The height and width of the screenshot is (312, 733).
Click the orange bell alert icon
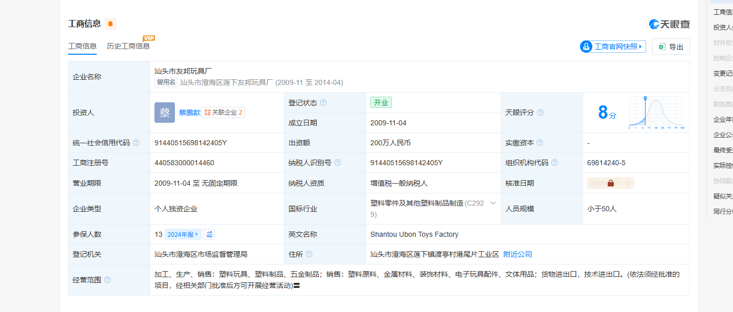[x=110, y=24]
